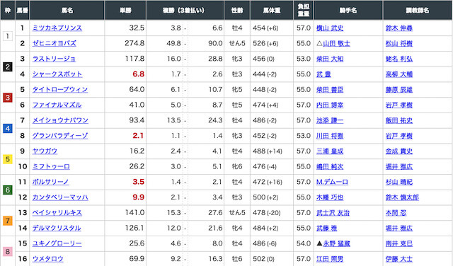Open trainer 飯田 祐史 page
The width and height of the screenshot is (453, 266).
pos(399,120)
